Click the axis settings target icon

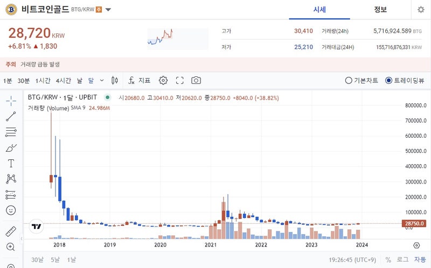[416, 245]
